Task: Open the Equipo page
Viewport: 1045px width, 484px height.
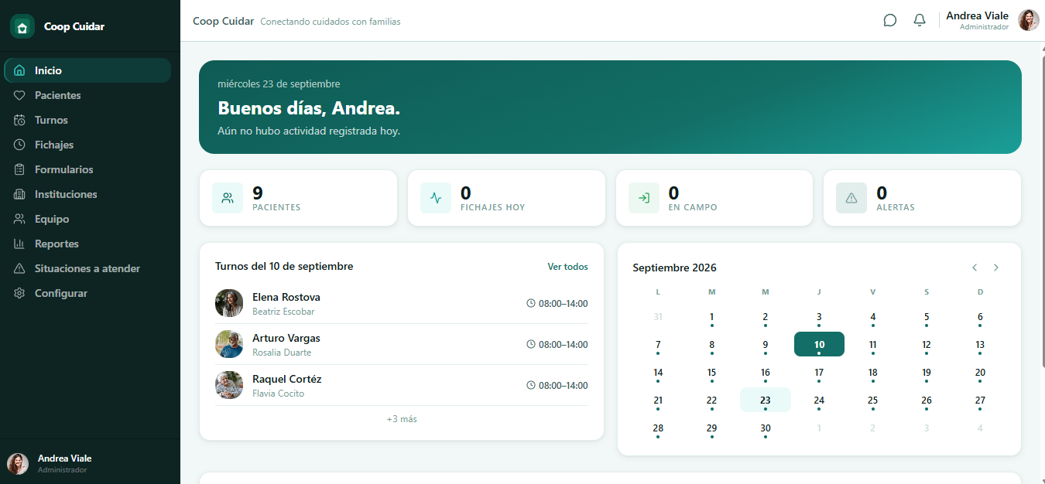Action: 87,219
